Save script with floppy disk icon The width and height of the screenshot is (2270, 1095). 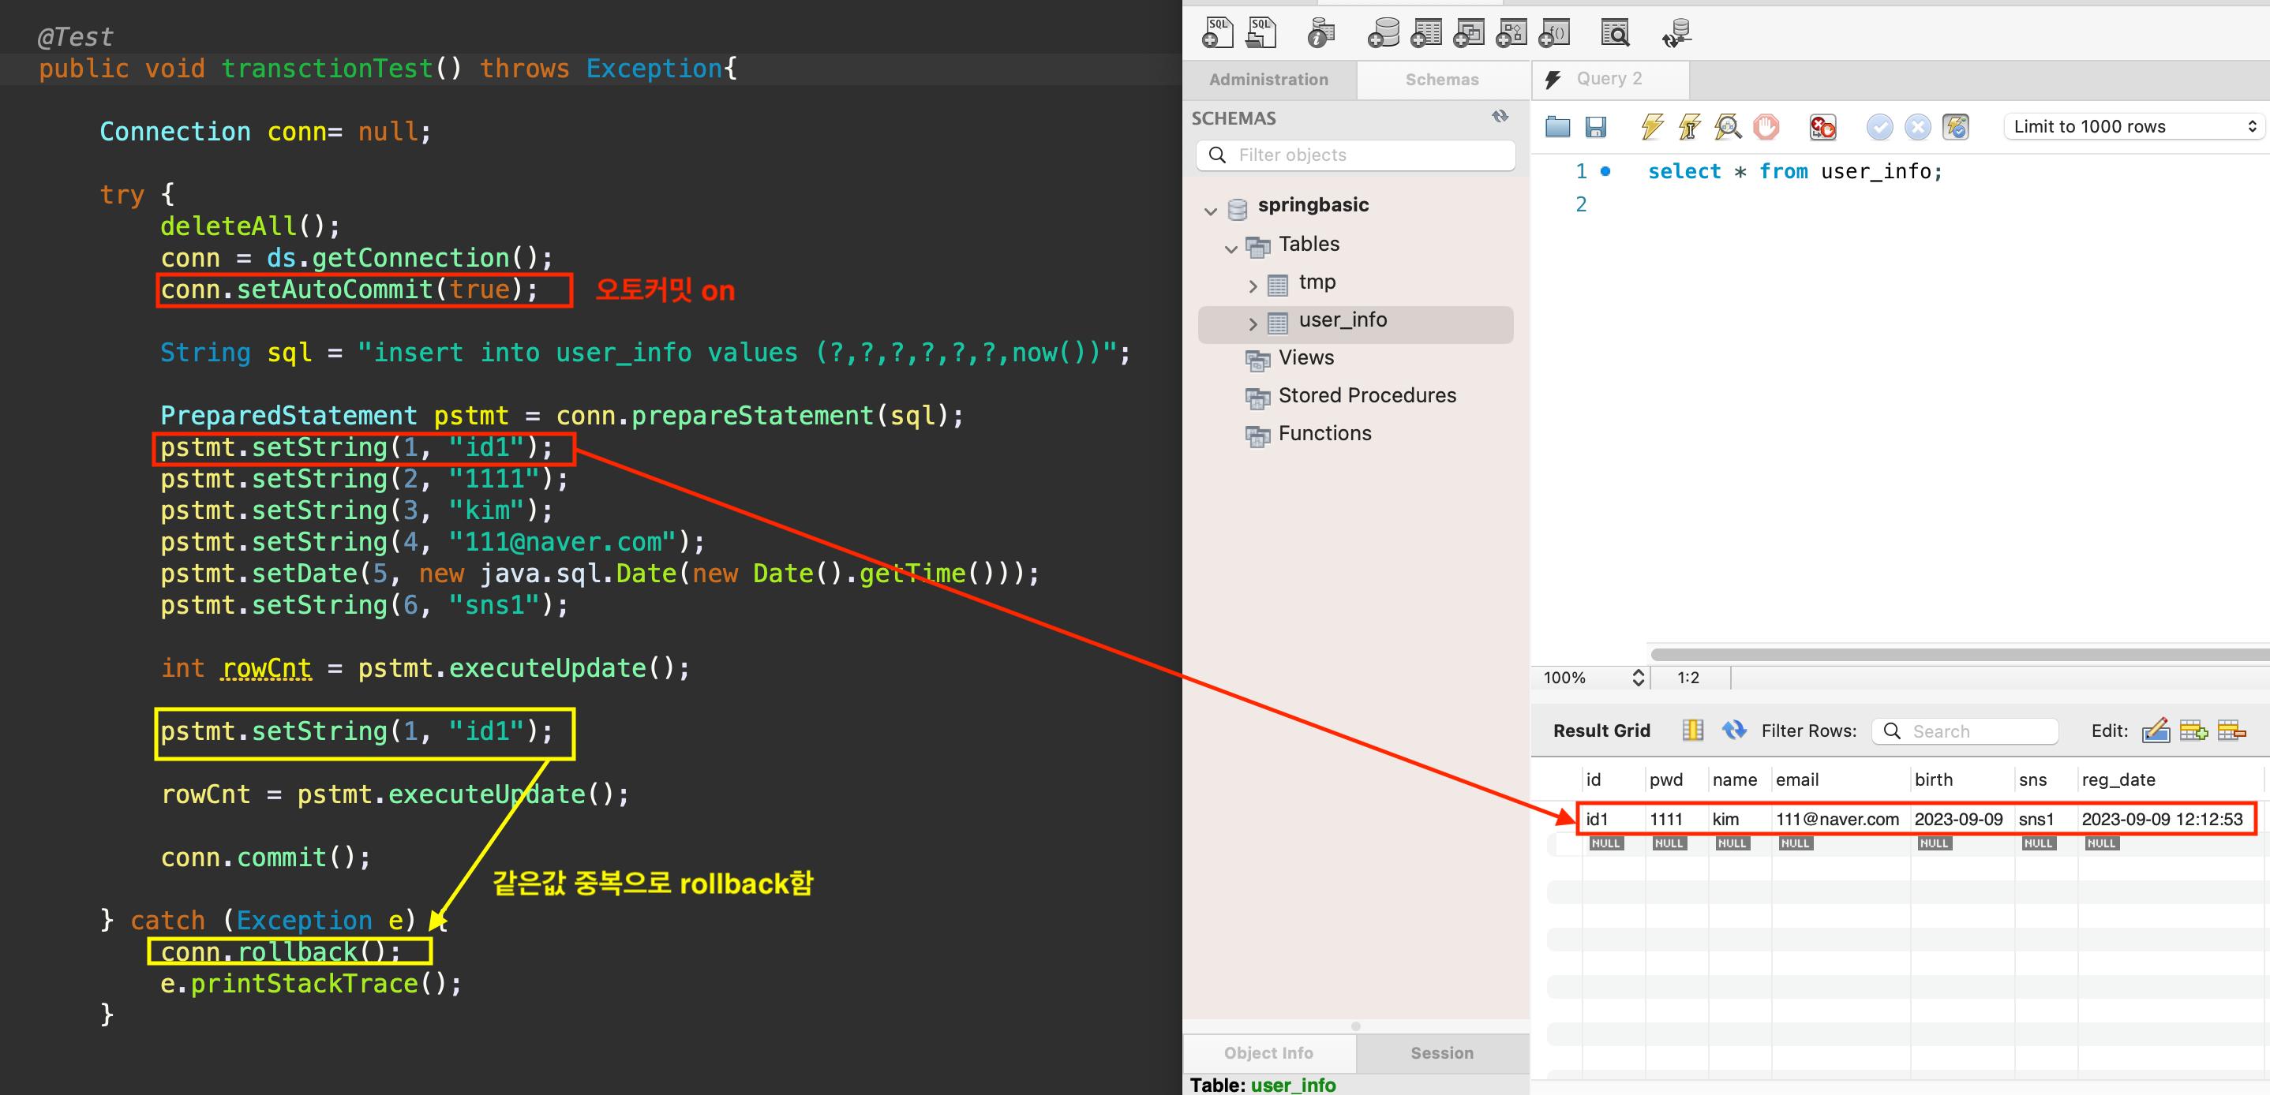coord(1595,127)
